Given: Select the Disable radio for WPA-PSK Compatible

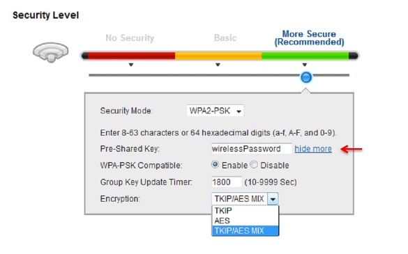Looking at the screenshot, I should tap(254, 164).
